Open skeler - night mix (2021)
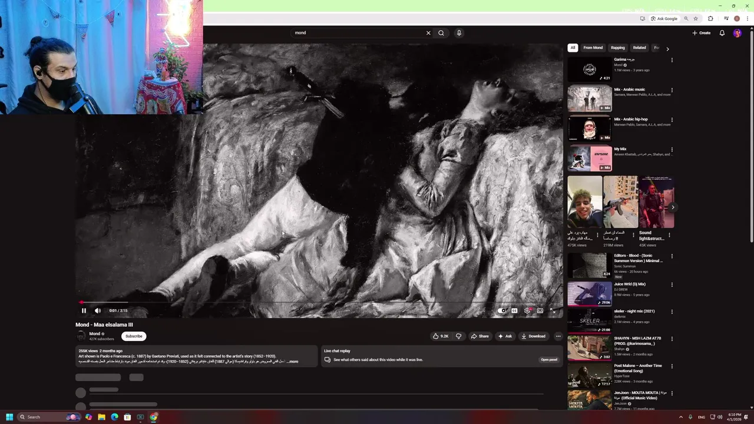Screen dimensions: 754x424 point(590,321)
